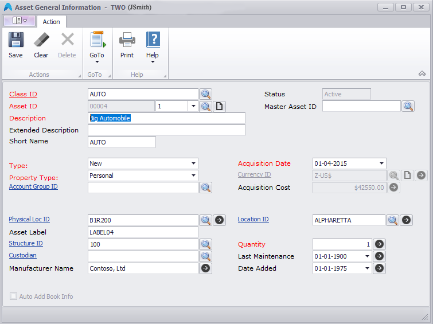Click the Account Group ID field
Viewport: 433px width, 324px height.
[x=143, y=188]
